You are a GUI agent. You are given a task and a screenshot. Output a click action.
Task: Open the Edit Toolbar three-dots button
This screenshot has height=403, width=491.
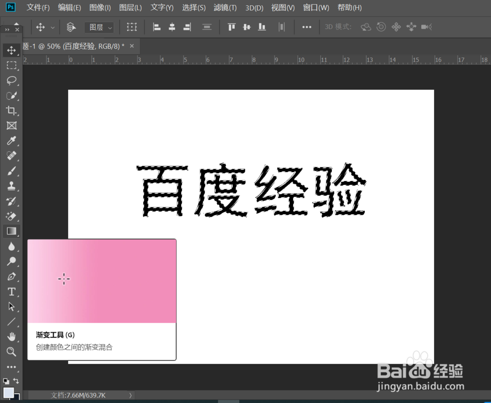[12, 367]
